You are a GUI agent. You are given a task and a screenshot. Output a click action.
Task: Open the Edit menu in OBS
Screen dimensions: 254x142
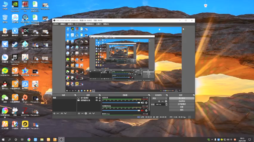[x=63, y=24]
